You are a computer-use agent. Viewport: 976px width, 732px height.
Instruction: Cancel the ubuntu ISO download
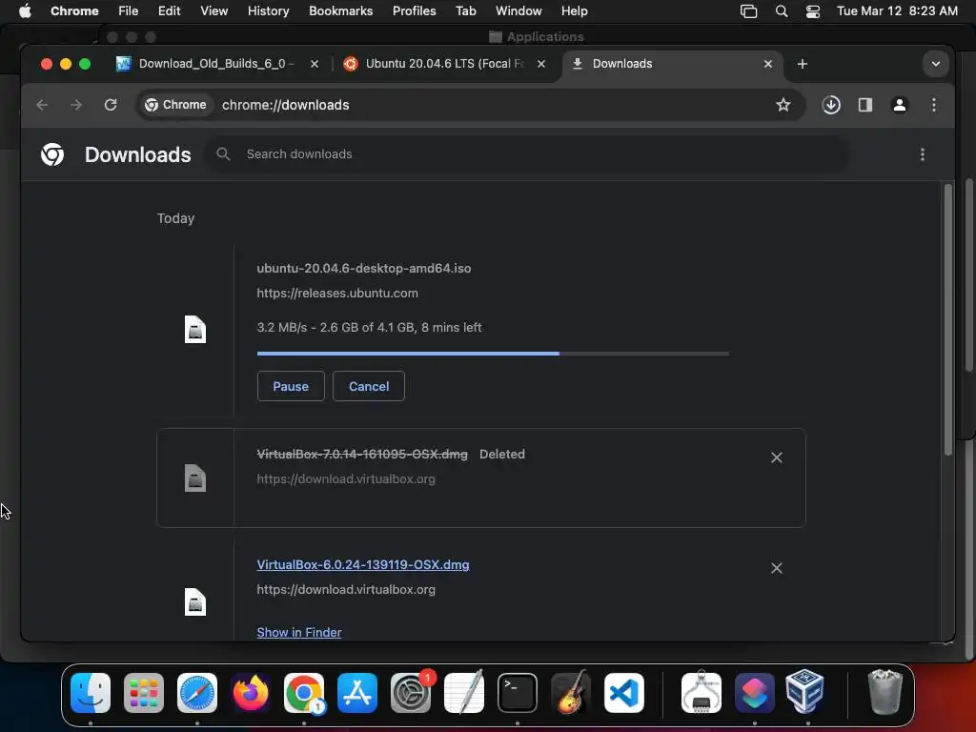coord(369,387)
